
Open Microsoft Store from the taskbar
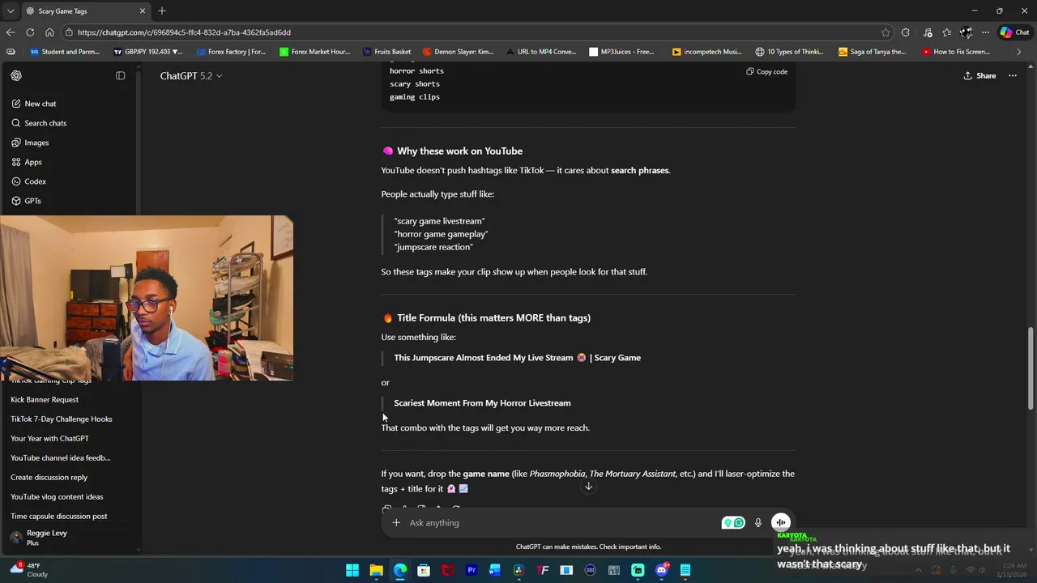click(x=424, y=570)
